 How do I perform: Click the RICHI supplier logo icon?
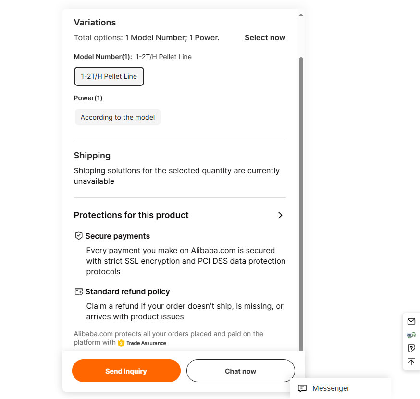coord(411,335)
